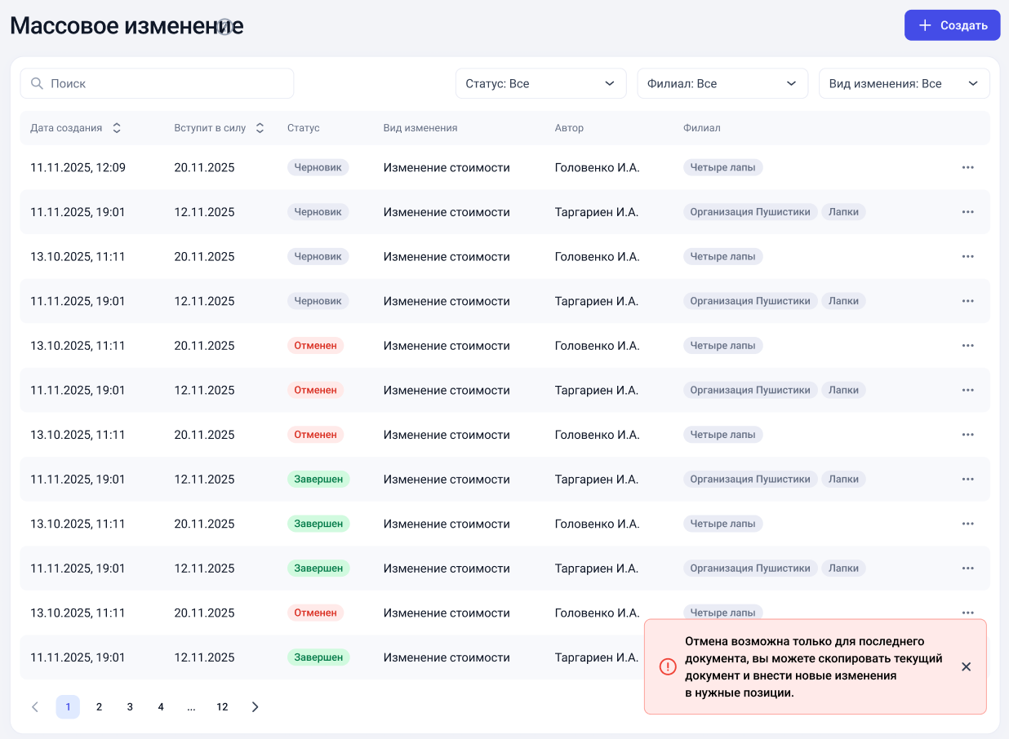Open actions menu for 11.11.2025, 12:09 row
Viewport: 1009px width, 739px height.
click(x=967, y=167)
